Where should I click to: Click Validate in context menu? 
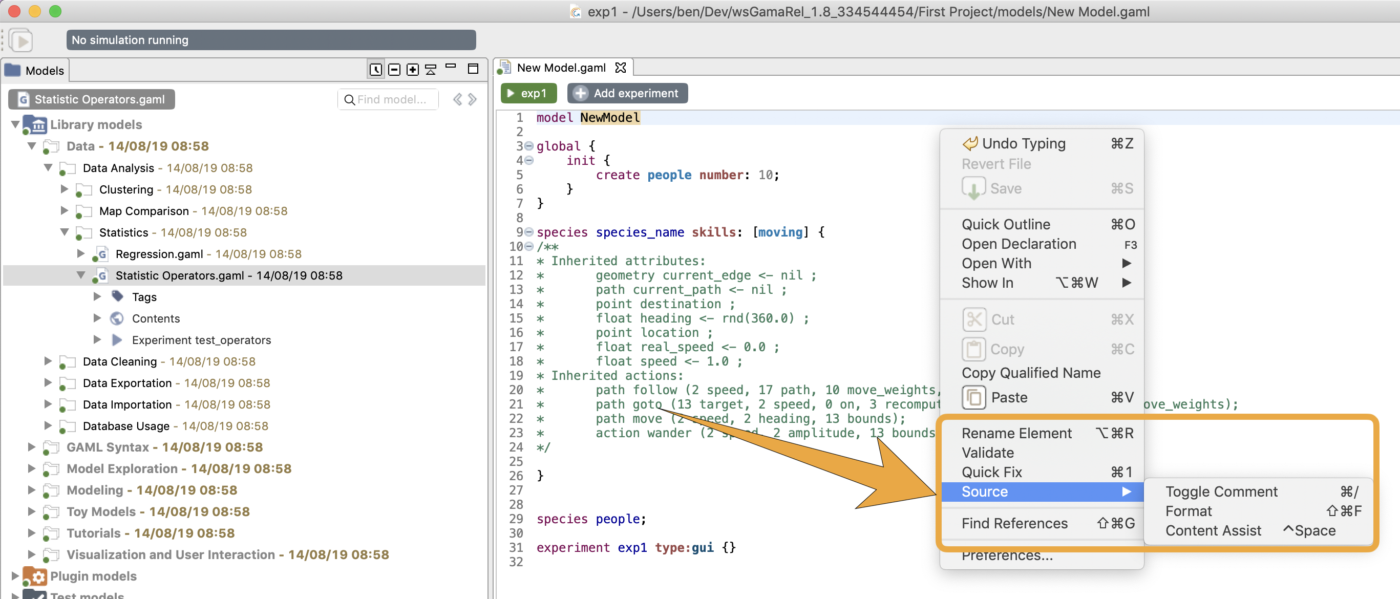point(1043,453)
